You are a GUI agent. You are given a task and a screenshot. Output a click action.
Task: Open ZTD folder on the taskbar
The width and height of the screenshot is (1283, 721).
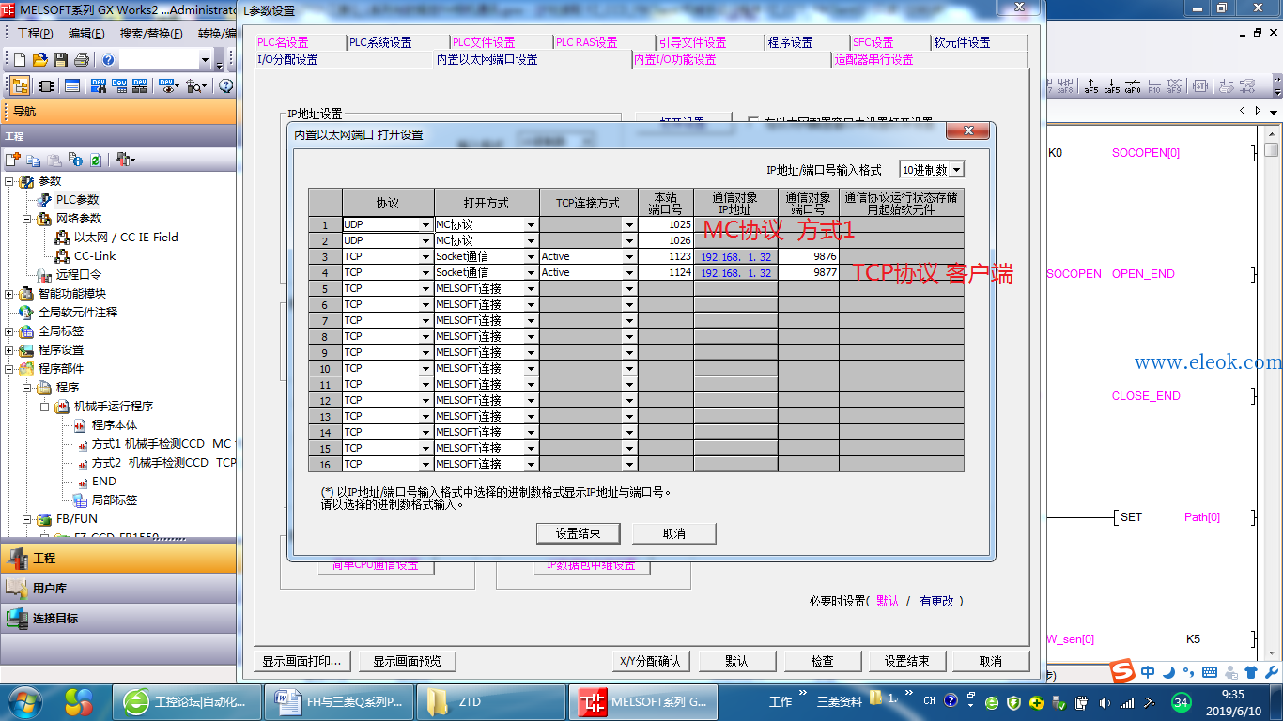[490, 701]
